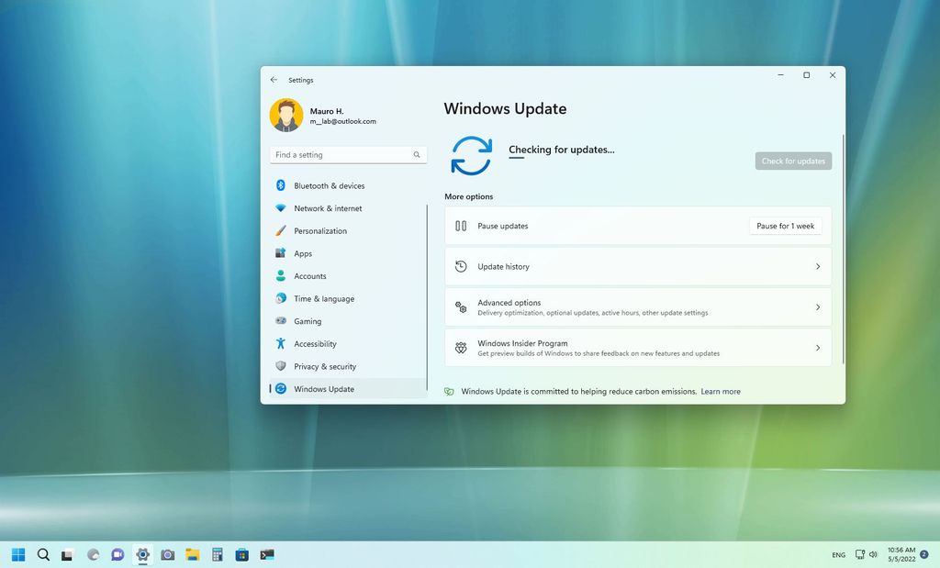
Task: Click the Windows Insider Program icon
Action: (462, 347)
